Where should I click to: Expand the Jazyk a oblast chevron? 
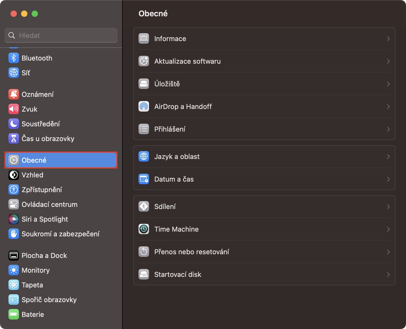pyautogui.click(x=388, y=157)
